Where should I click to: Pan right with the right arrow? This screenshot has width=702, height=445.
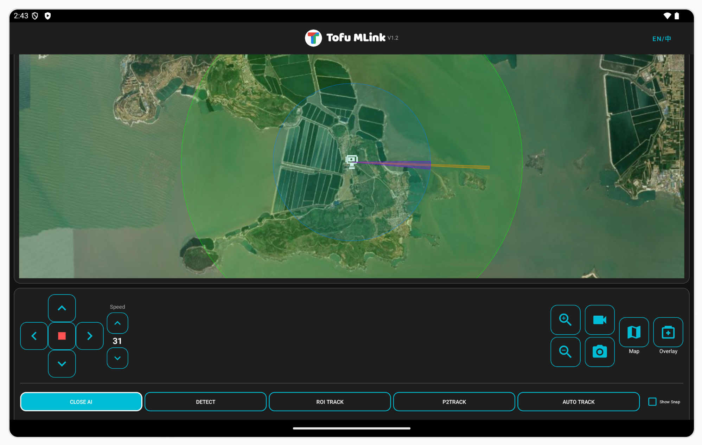click(90, 336)
